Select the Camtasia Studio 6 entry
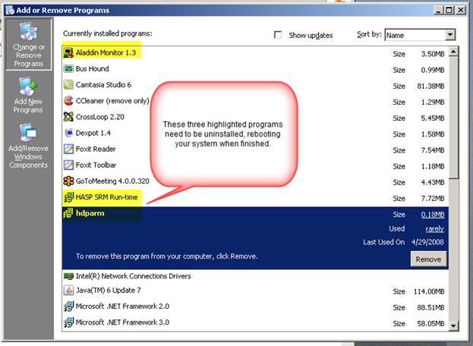 (x=255, y=85)
